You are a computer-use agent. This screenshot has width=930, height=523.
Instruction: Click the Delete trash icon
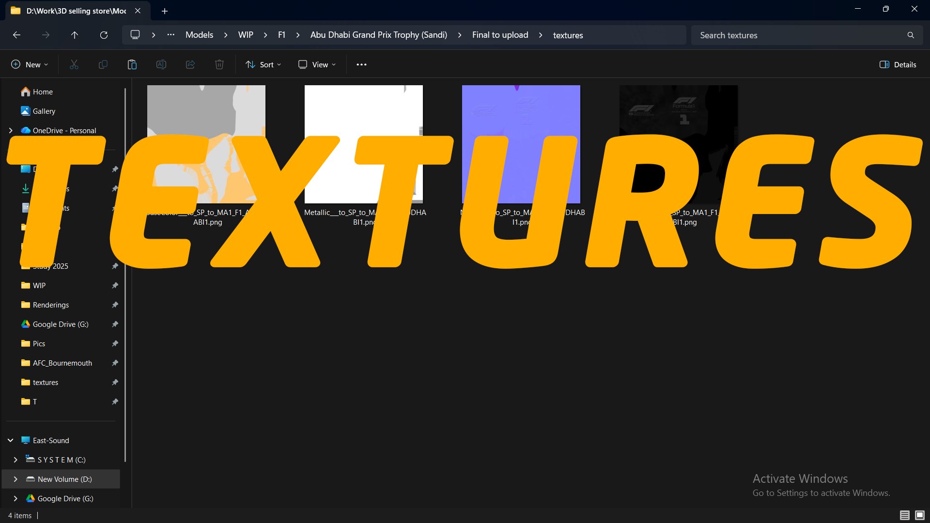219,64
